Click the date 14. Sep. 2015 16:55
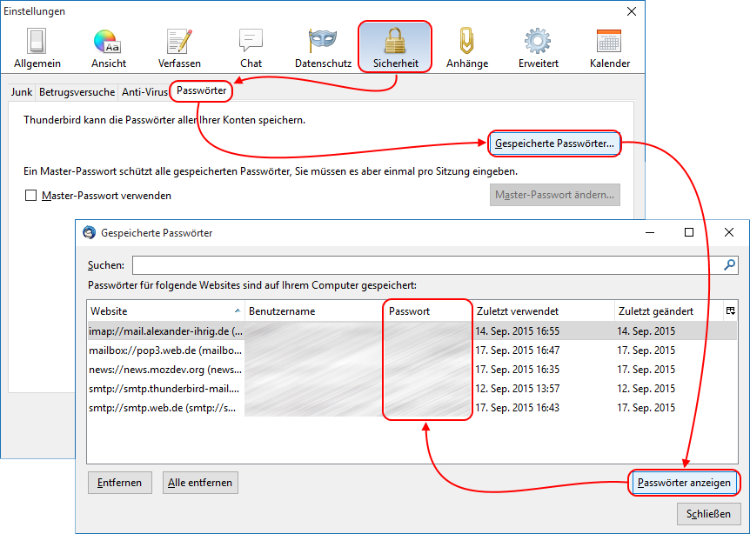 [518, 330]
